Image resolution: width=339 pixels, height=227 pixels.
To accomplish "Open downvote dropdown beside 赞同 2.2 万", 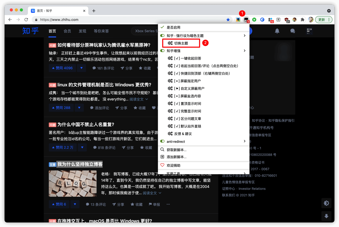I will (x=82, y=148).
